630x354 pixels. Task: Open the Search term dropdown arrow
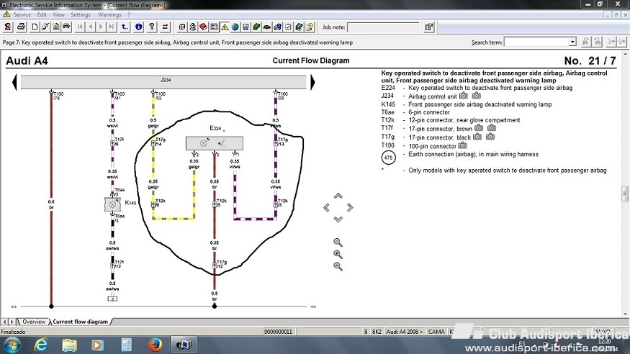(572, 42)
